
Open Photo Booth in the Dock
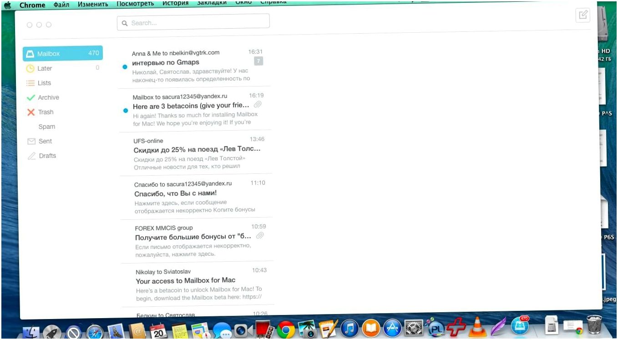tap(264, 330)
